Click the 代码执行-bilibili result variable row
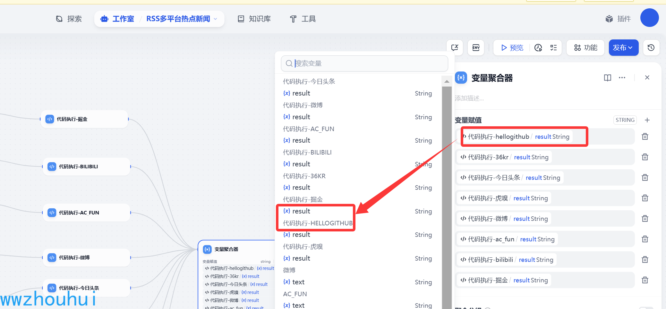Image resolution: width=666 pixels, height=309 pixels. 545,260
